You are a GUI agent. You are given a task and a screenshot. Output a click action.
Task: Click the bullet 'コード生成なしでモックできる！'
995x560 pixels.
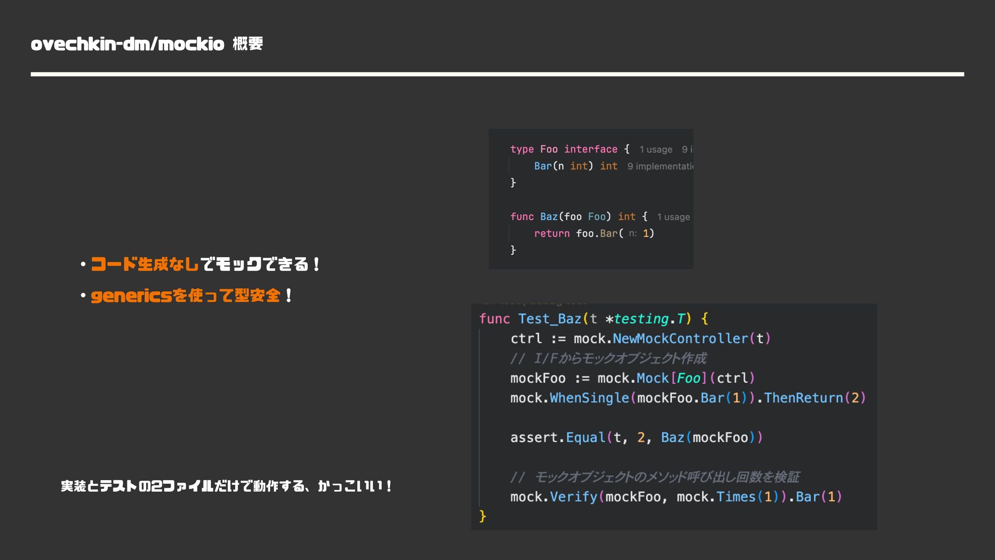(206, 264)
